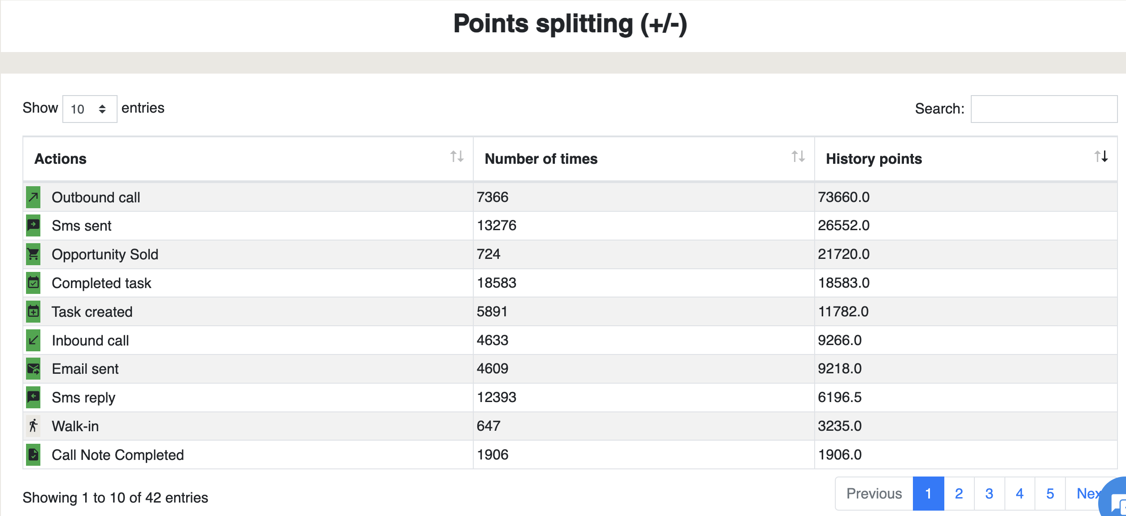Open the Show entries count dropdown
This screenshot has width=1126, height=516.
pos(90,109)
